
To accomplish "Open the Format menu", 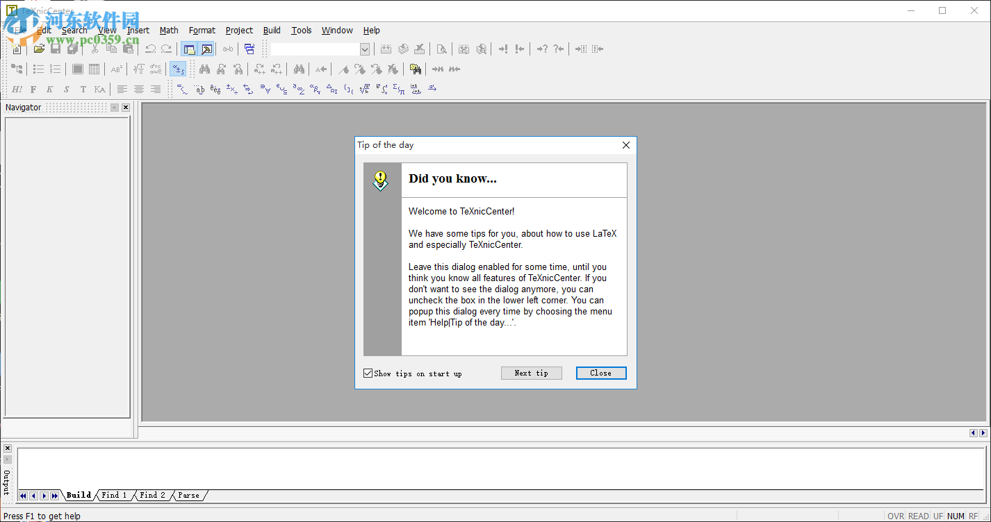I will coord(202,30).
